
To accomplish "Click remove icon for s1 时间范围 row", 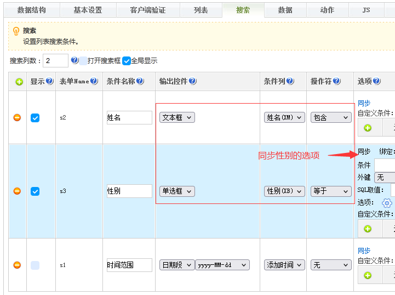I will point(17,265).
